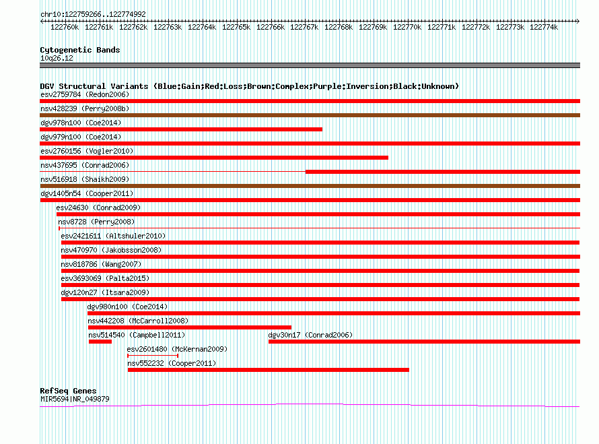Click the DGV Structural Variants track title
The image size is (599, 444).
(250, 86)
